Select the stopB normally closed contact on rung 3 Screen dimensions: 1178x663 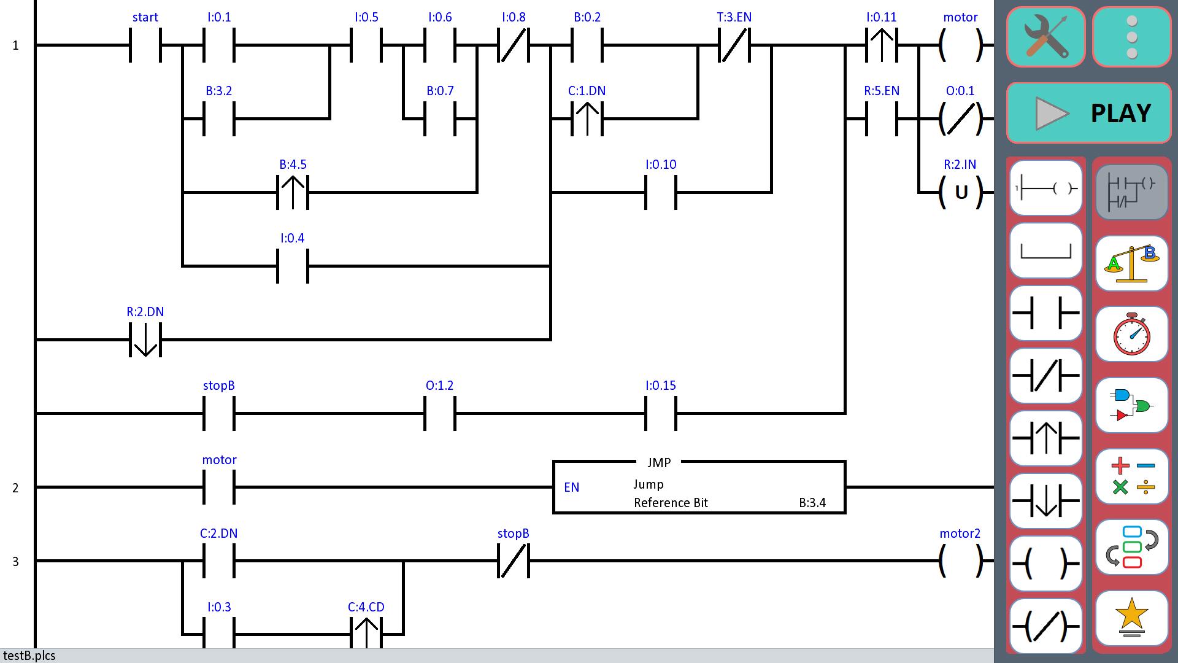point(514,561)
